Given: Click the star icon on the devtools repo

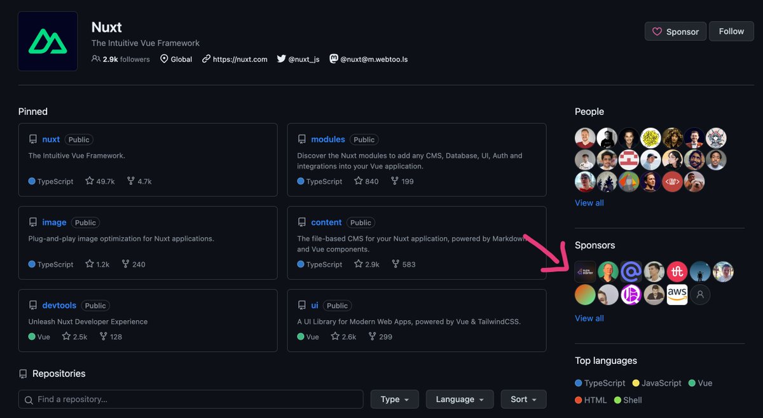Looking at the screenshot, I should coord(66,337).
